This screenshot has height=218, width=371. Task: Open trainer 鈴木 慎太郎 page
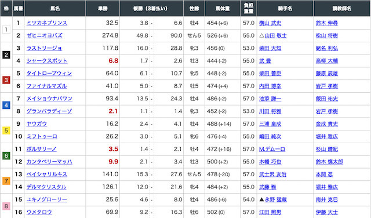[x=329, y=162]
